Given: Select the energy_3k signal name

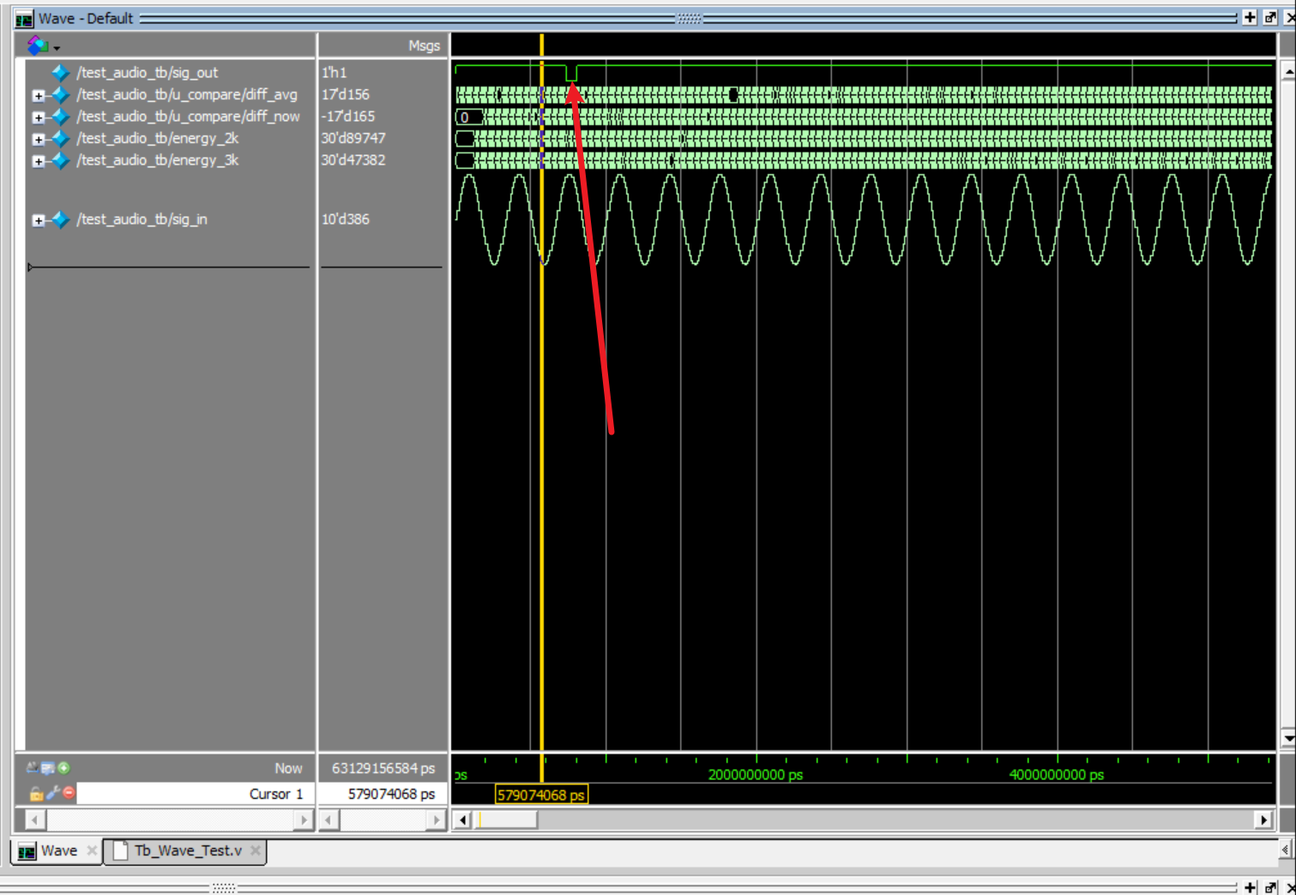Looking at the screenshot, I should pyautogui.click(x=158, y=160).
